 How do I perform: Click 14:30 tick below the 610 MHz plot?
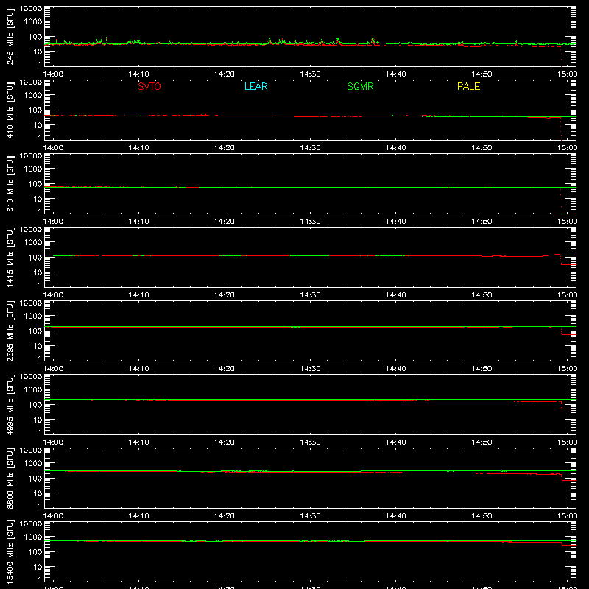pos(310,222)
